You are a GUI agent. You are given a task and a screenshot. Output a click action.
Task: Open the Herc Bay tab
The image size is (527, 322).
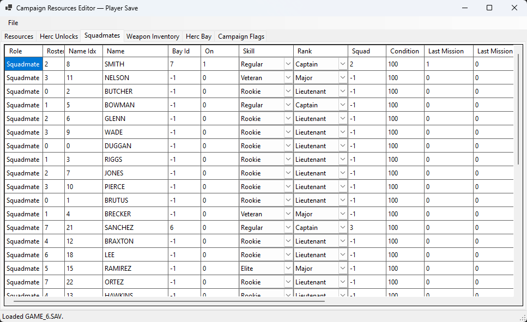[x=198, y=37]
